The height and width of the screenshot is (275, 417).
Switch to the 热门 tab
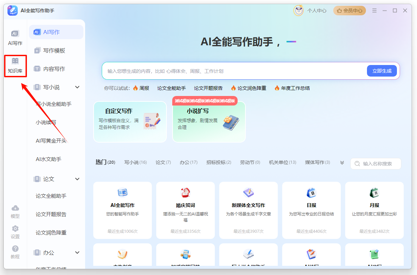[105, 162]
